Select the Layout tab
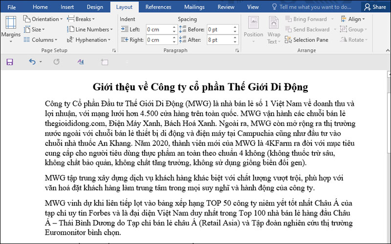The image size is (391, 244). click(124, 7)
